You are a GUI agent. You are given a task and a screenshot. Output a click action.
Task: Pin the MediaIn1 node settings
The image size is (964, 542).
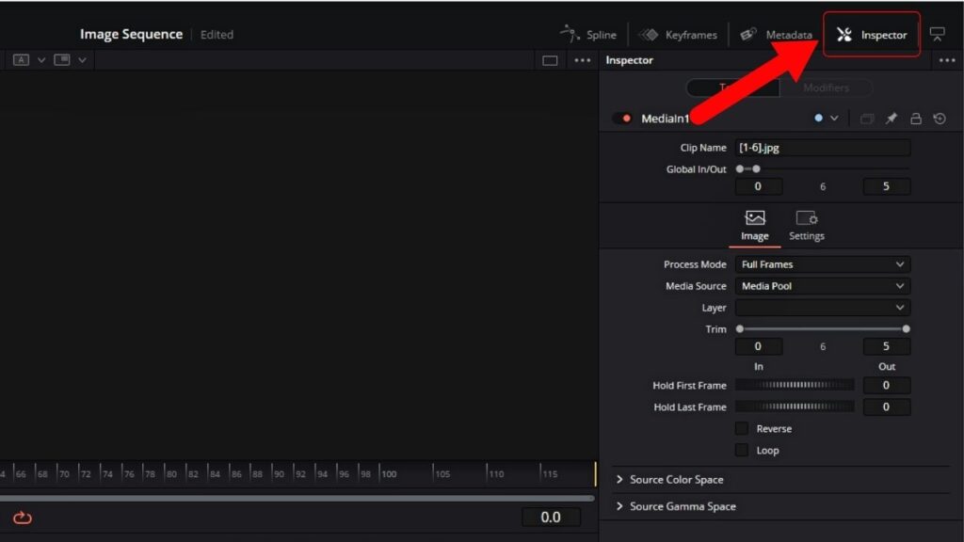click(x=891, y=119)
